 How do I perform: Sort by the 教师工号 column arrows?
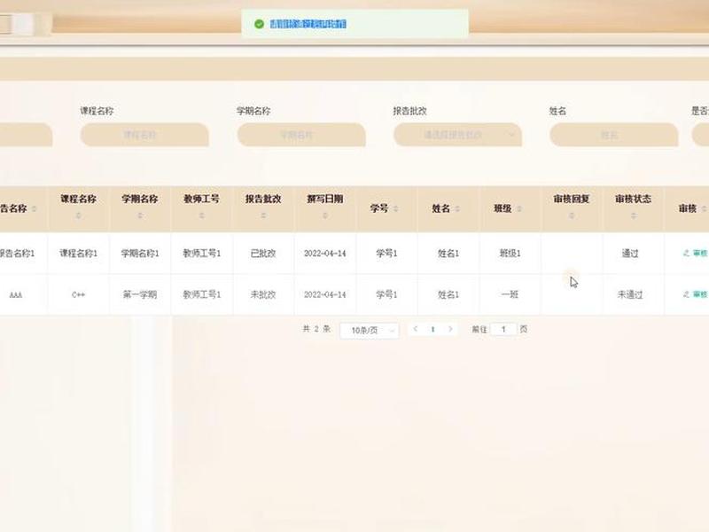coord(202,215)
